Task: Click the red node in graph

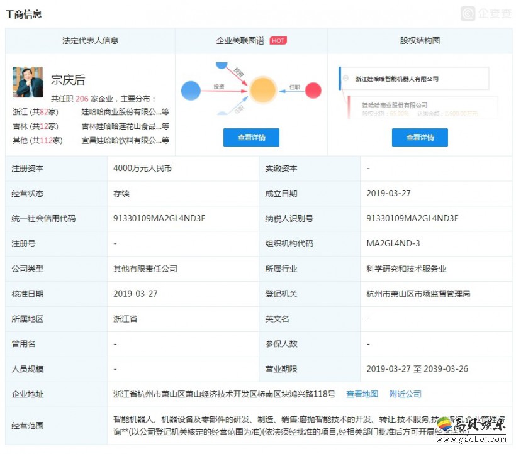Action: click(x=313, y=91)
